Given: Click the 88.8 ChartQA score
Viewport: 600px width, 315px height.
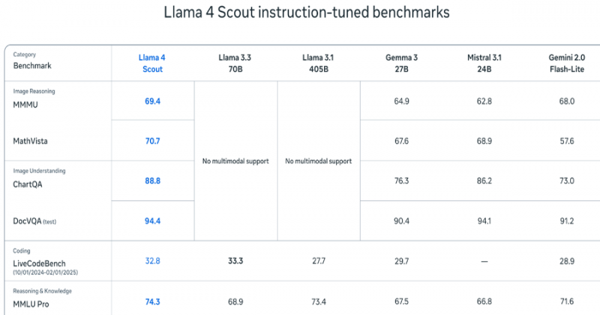Looking at the screenshot, I should pos(153,181).
